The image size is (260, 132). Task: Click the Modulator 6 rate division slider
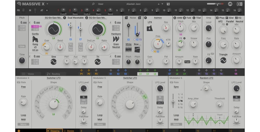pyautogui.click(x=173, y=100)
